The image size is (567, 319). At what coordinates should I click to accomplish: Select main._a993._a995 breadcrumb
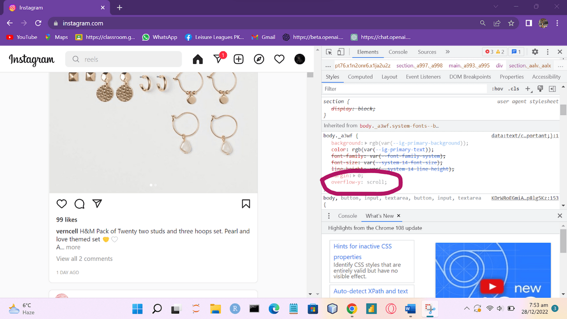tap(469, 66)
